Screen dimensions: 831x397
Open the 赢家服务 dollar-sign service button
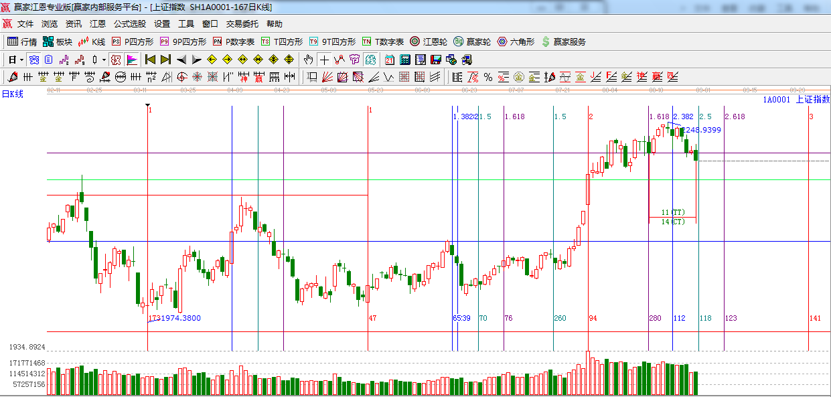(x=563, y=42)
